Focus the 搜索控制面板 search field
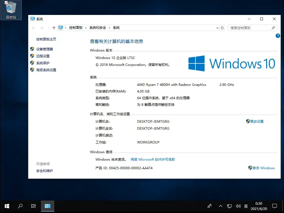The image size is (284, 213). [252, 28]
